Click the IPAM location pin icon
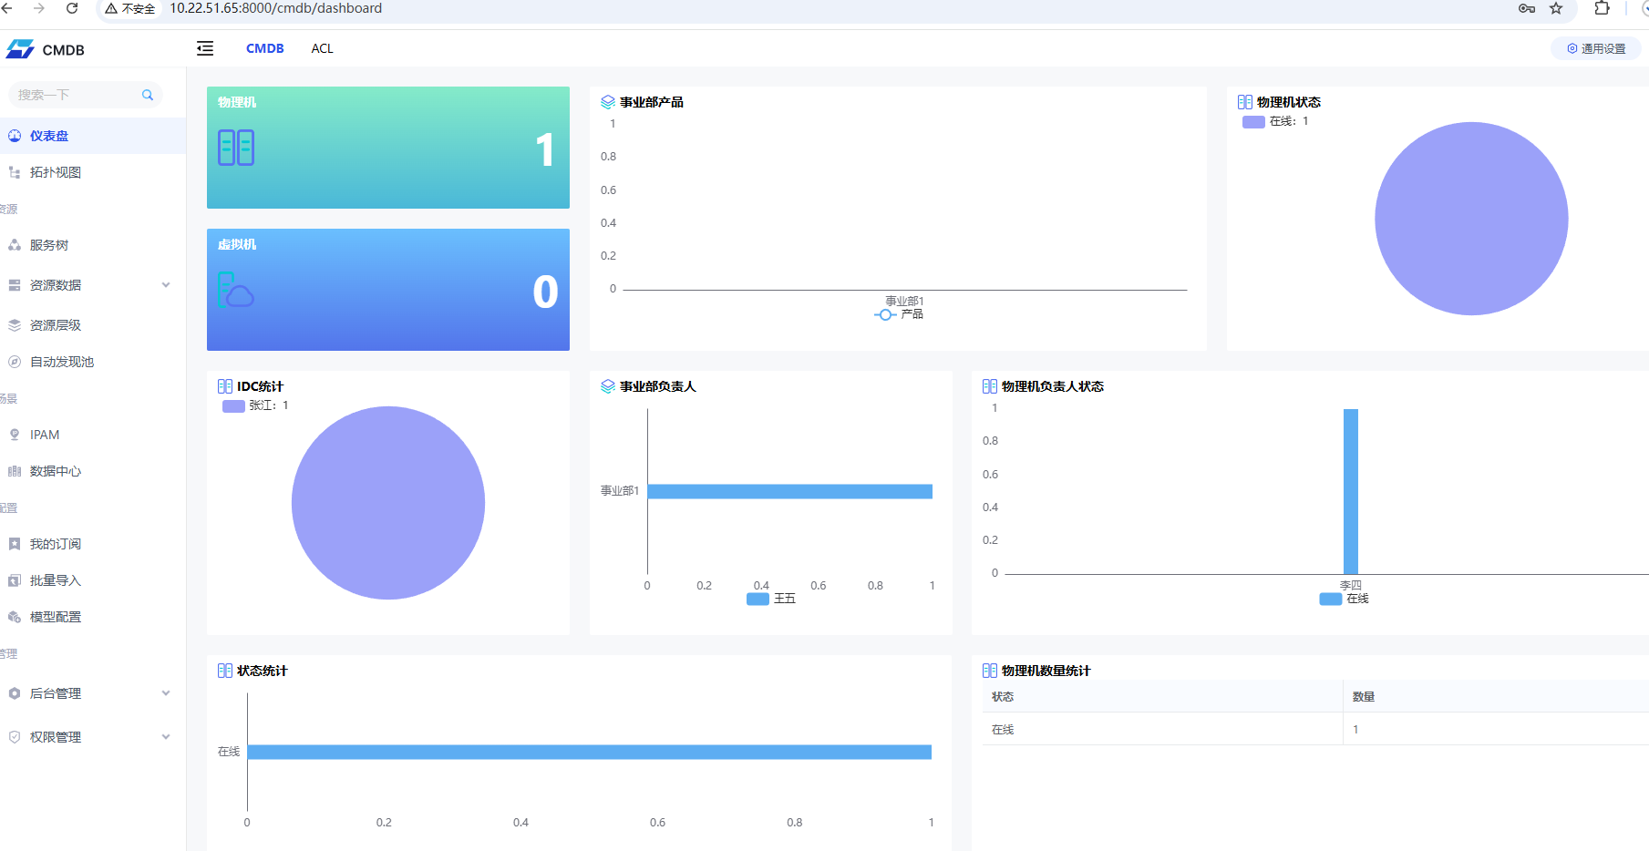The width and height of the screenshot is (1649, 851). [15, 435]
